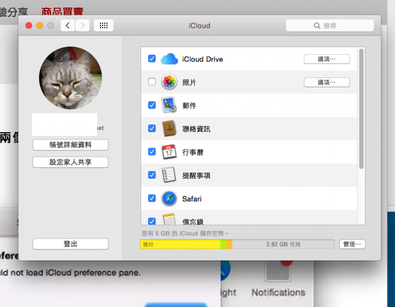Screen dimensions: 395x307
Task: Click the 2.82 GB 可用 text
Action: point(283,245)
